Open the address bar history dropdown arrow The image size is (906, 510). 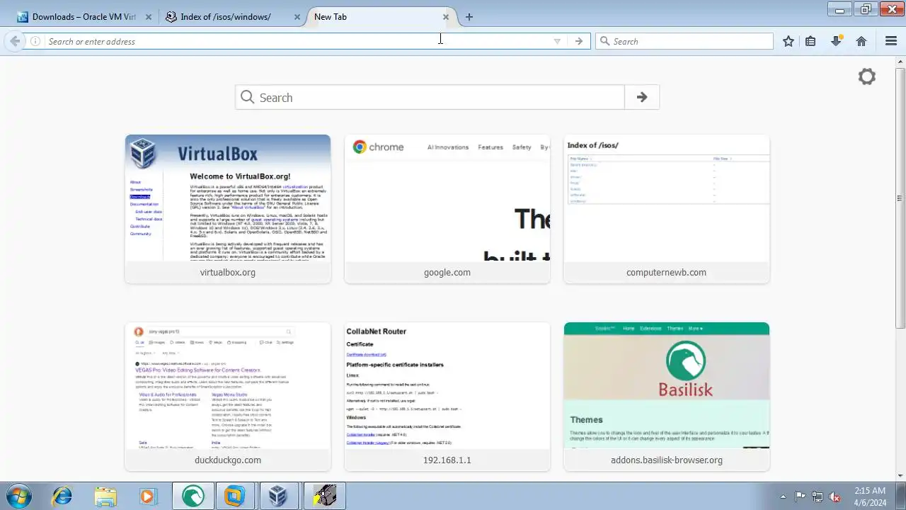point(557,41)
